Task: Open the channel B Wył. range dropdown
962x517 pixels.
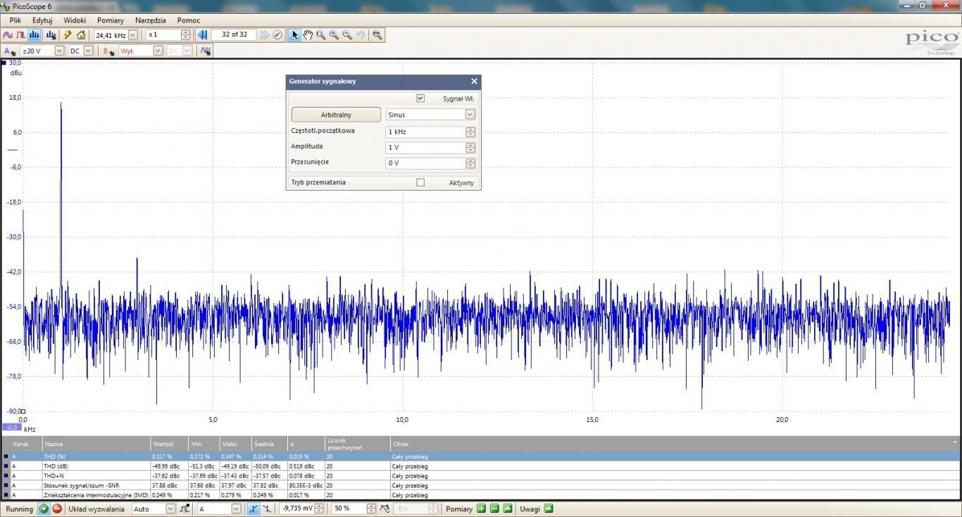Action: 158,51
